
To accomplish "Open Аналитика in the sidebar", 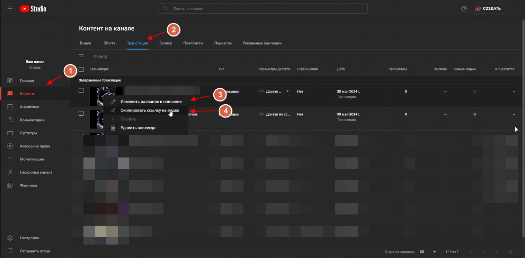I will [x=29, y=107].
